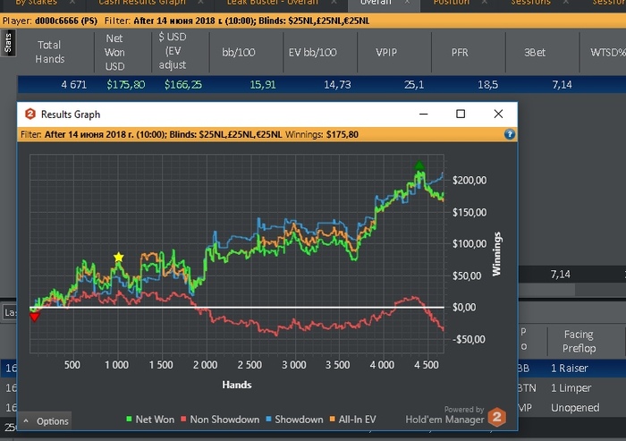Sort by Total Hands column header
This screenshot has width=626, height=441.
tap(49, 52)
